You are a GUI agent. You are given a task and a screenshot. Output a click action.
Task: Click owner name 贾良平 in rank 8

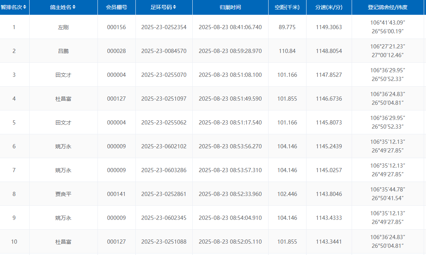63,194
